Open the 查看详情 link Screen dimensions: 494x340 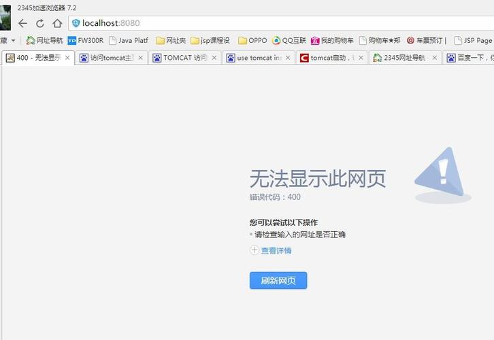click(276, 251)
